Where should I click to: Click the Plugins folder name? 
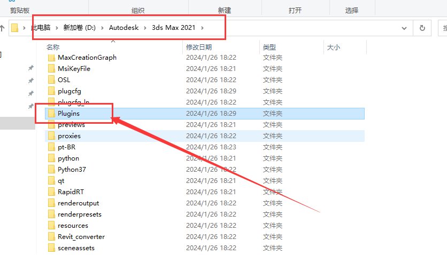point(68,114)
